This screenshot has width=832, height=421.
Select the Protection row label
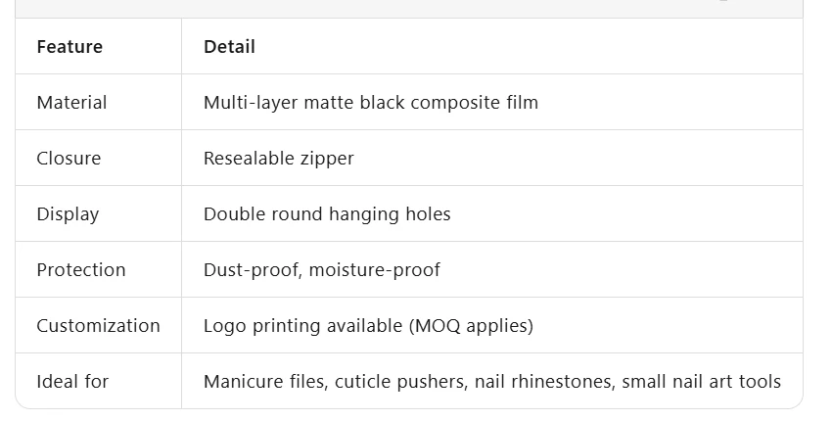pyautogui.click(x=81, y=269)
